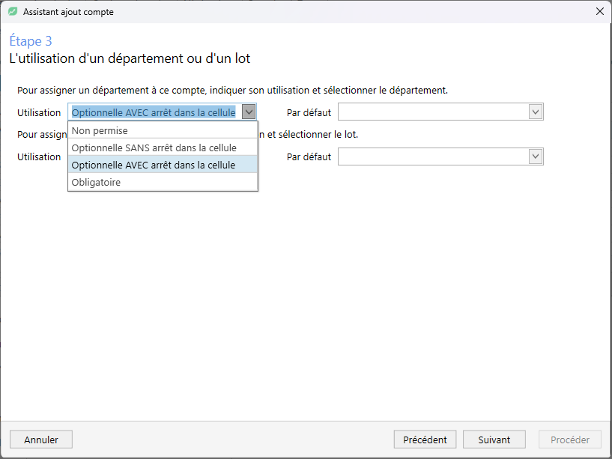The height and width of the screenshot is (459, 612).
Task: Pick 'Optionnelle AVEC arrêt dans la cellule' in list
Action: point(163,165)
